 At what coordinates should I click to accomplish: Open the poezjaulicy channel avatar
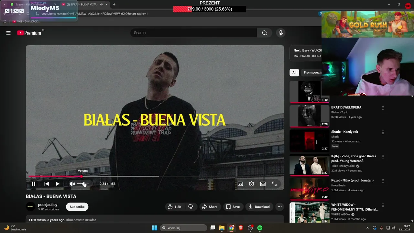click(x=31, y=207)
